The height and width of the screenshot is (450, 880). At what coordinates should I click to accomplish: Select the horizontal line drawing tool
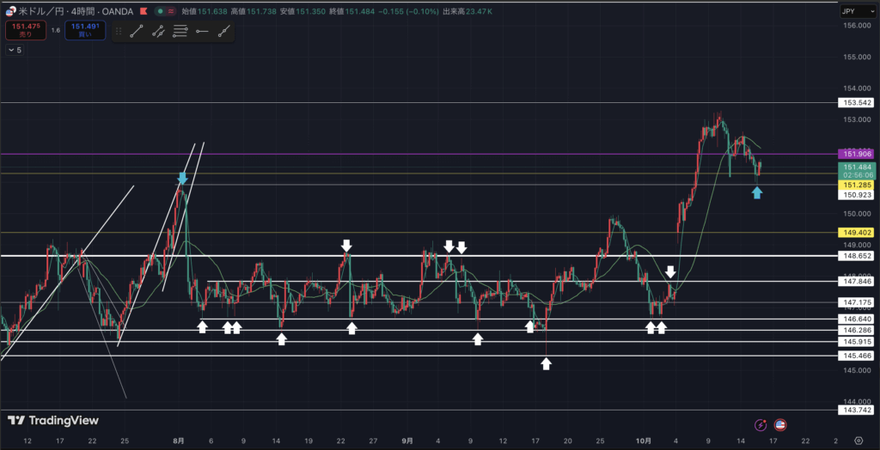[x=202, y=32]
